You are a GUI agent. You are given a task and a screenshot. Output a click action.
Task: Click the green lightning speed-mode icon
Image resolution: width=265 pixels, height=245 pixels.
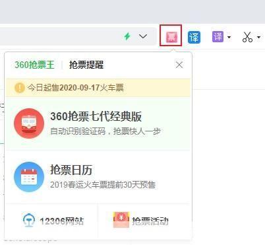127,36
